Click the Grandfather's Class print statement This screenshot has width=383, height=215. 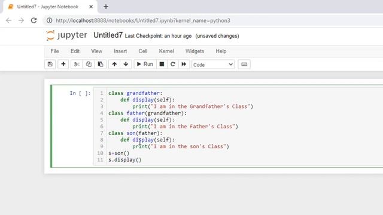193,106
